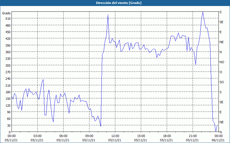
Task: Select the 06/11/21 date label
Action: [218, 140]
